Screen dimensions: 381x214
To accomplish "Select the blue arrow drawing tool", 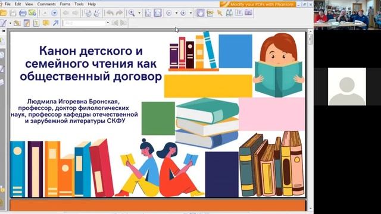I will pos(55,23).
